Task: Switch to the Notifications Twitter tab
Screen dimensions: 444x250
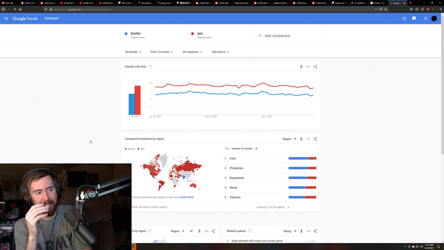Action: coord(359,3)
